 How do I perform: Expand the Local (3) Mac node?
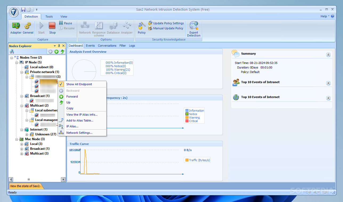[22, 144]
